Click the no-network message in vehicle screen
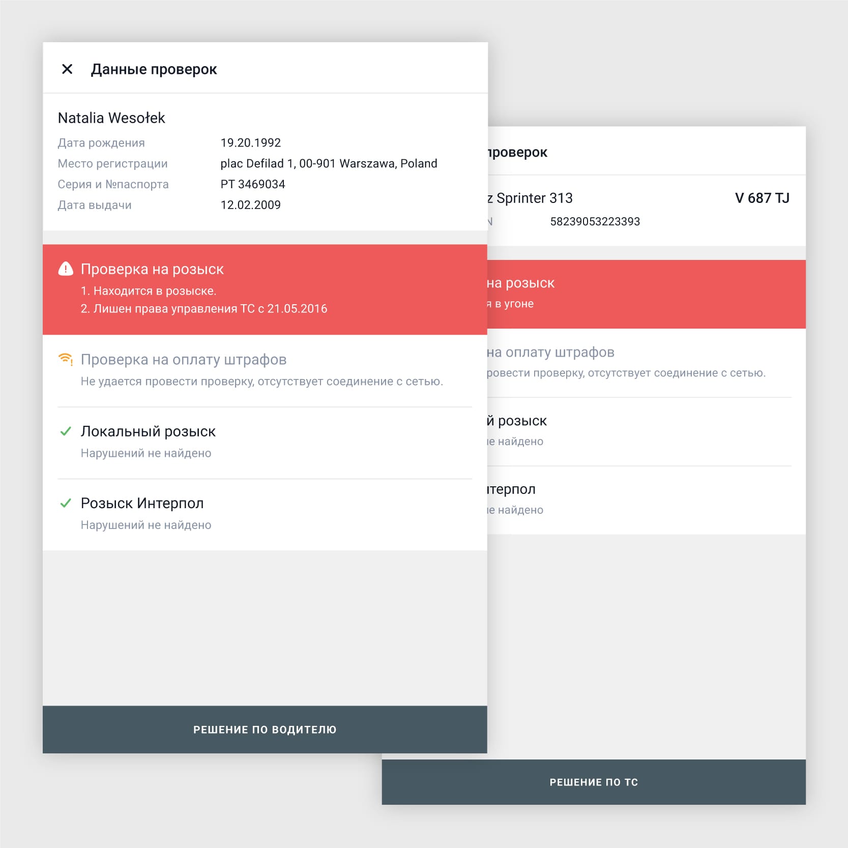This screenshot has height=848, width=848. pyautogui.click(x=626, y=373)
